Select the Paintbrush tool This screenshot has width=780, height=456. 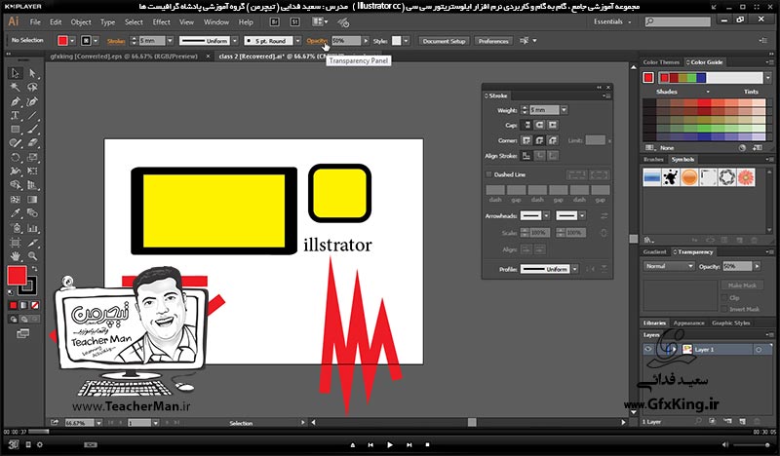(32, 130)
